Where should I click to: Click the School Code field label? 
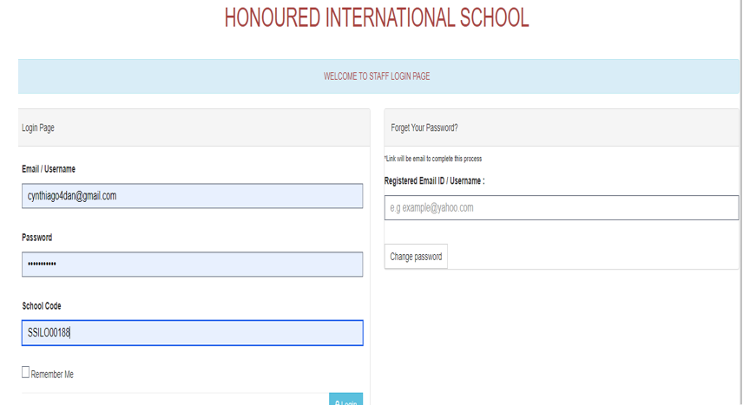point(42,306)
